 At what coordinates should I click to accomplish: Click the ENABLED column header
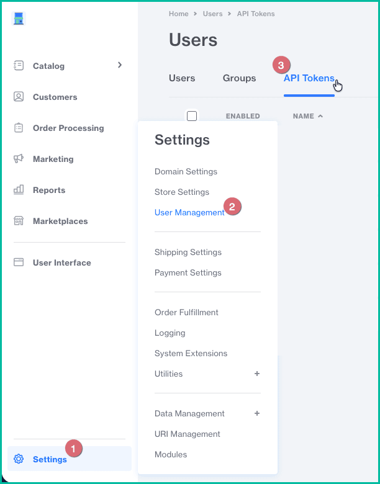pos(243,116)
